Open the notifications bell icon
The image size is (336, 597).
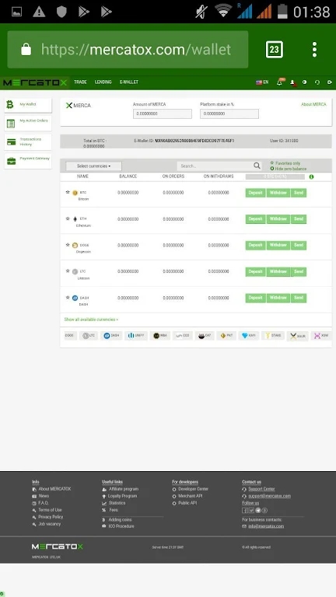coord(280,82)
